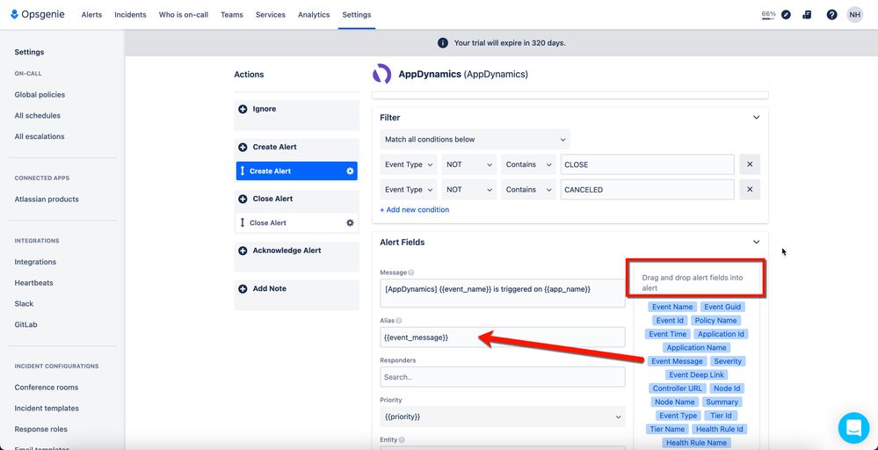
Task: Open the Services tab
Action: click(271, 15)
